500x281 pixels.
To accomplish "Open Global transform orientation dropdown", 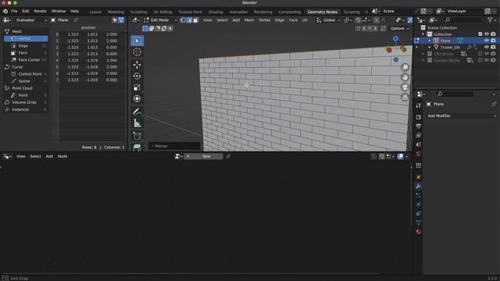I will click(328, 20).
